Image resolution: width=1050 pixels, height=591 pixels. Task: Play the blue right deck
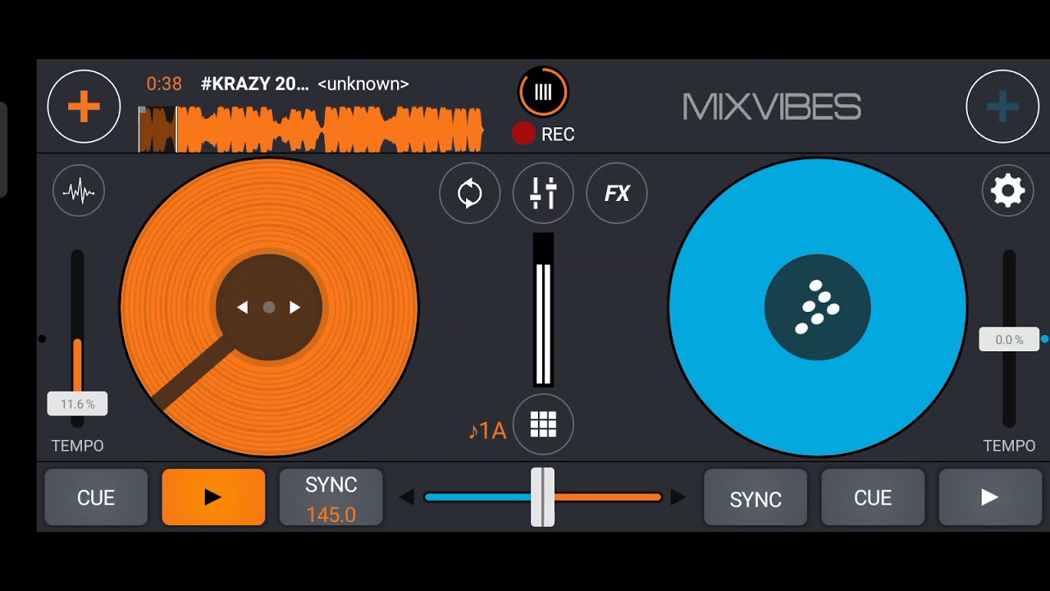coord(990,497)
